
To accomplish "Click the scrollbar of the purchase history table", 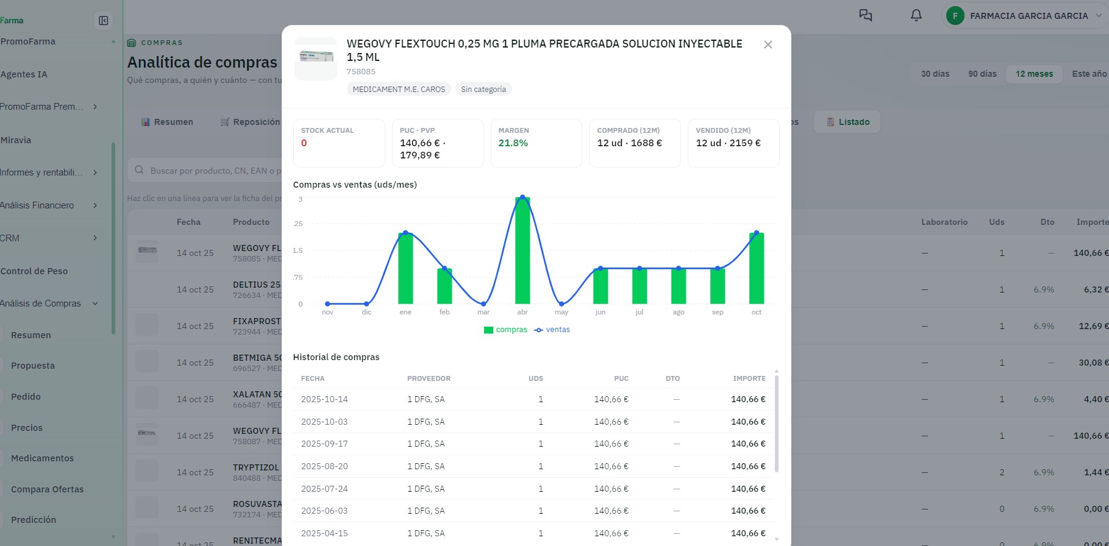I will tap(776, 424).
